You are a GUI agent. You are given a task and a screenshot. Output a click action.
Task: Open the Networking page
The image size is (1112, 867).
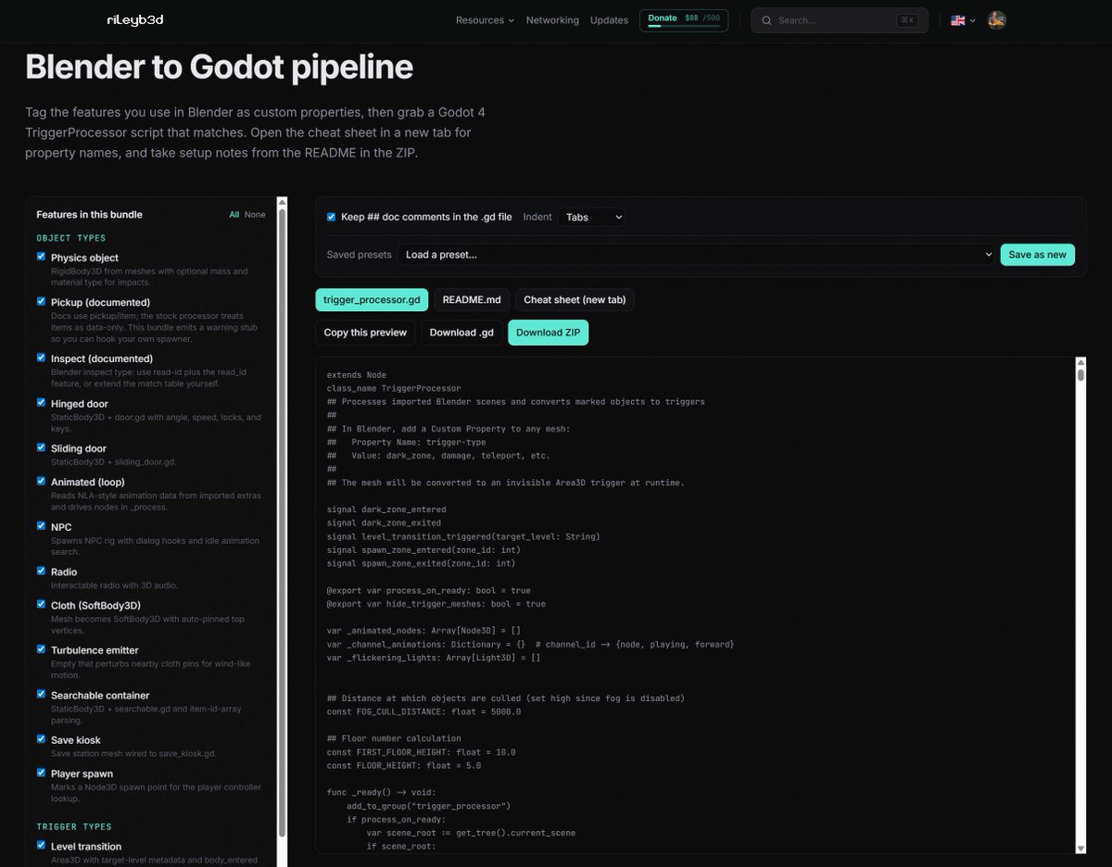pos(552,20)
